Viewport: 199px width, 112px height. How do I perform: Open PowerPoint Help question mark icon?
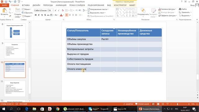coord(182,2)
